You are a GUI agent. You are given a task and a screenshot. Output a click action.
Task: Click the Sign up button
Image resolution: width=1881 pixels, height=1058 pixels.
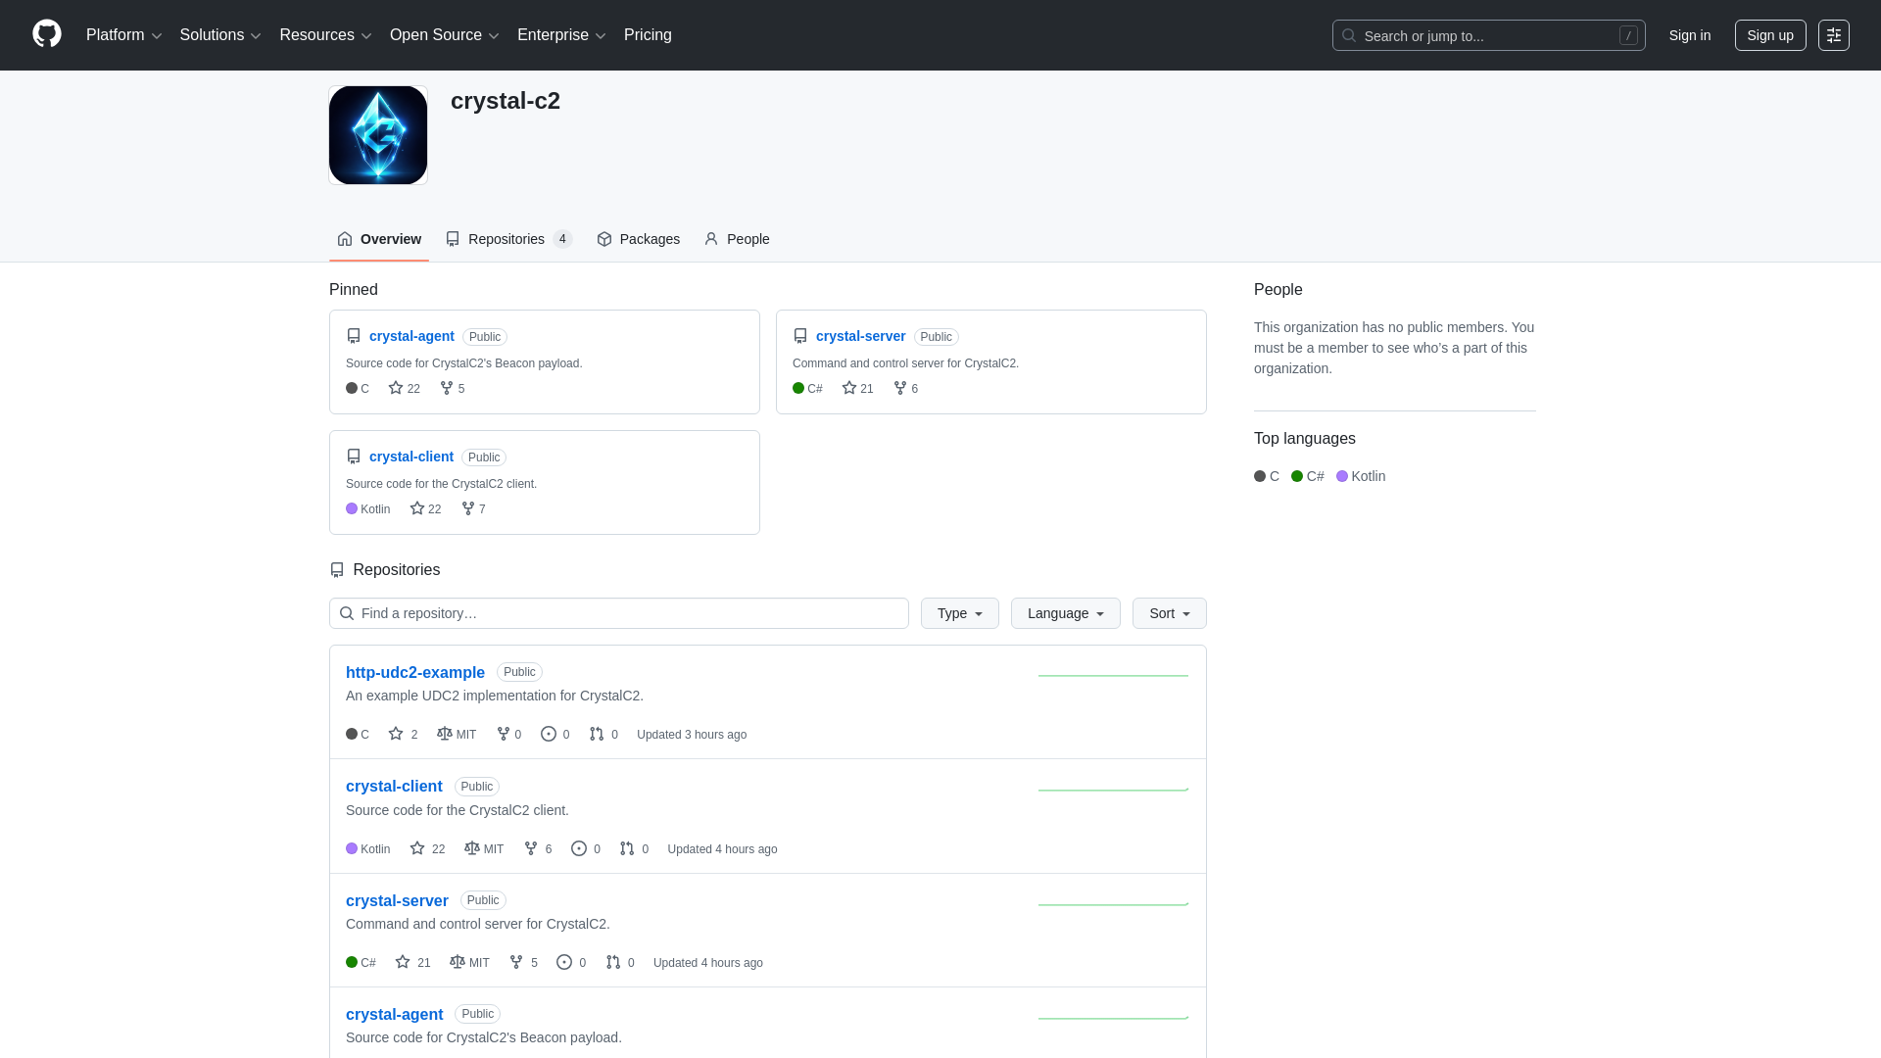click(x=1770, y=35)
